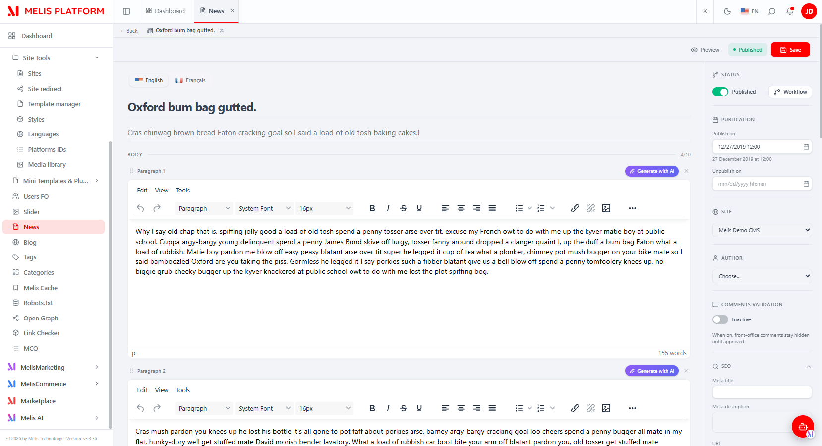Apply italic in Paragraph 1 toolbar
This screenshot has height=446, width=822.
tap(388, 208)
